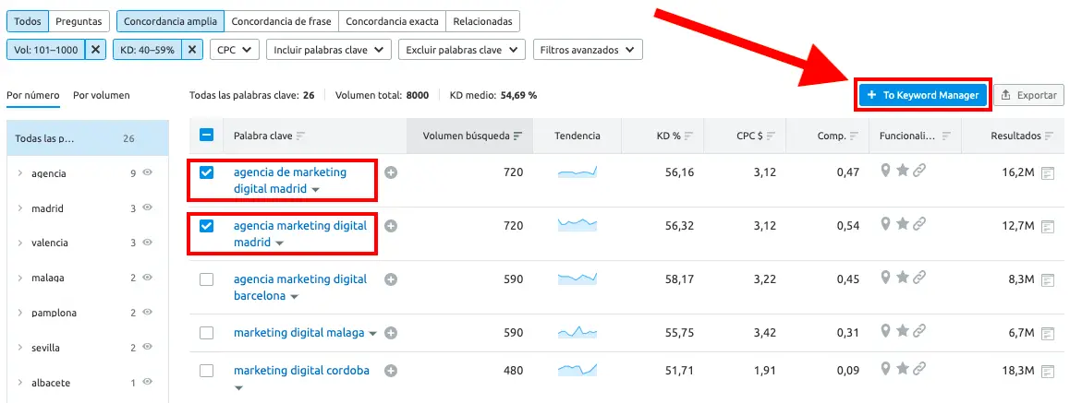
Task: Open Filtros avanzados dropdown
Action: click(x=588, y=50)
